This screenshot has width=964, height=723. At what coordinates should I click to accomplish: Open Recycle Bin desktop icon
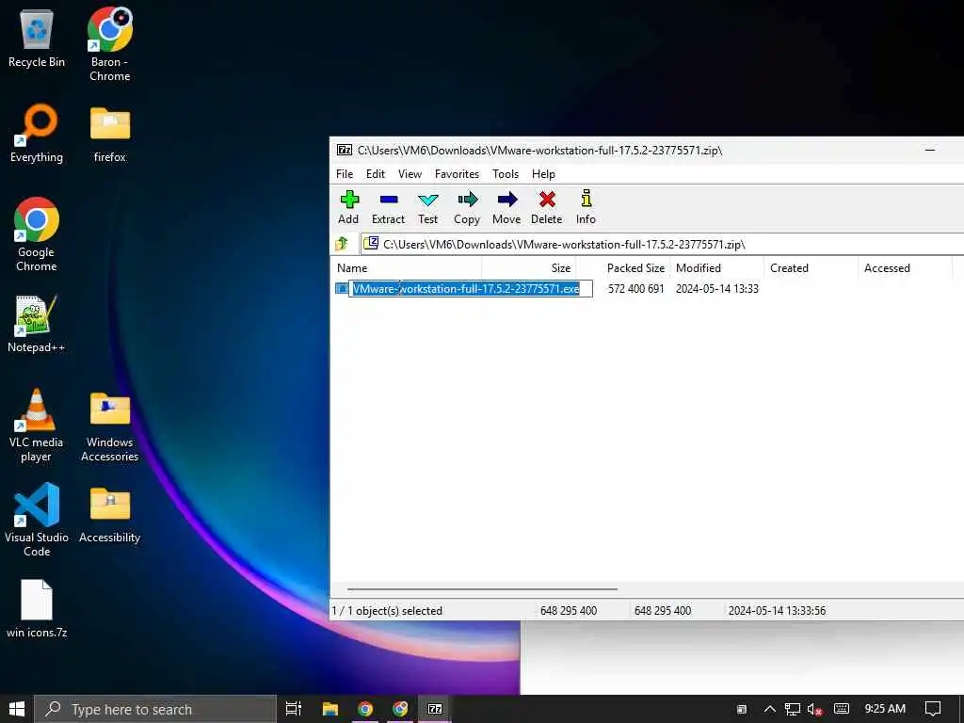[x=37, y=38]
